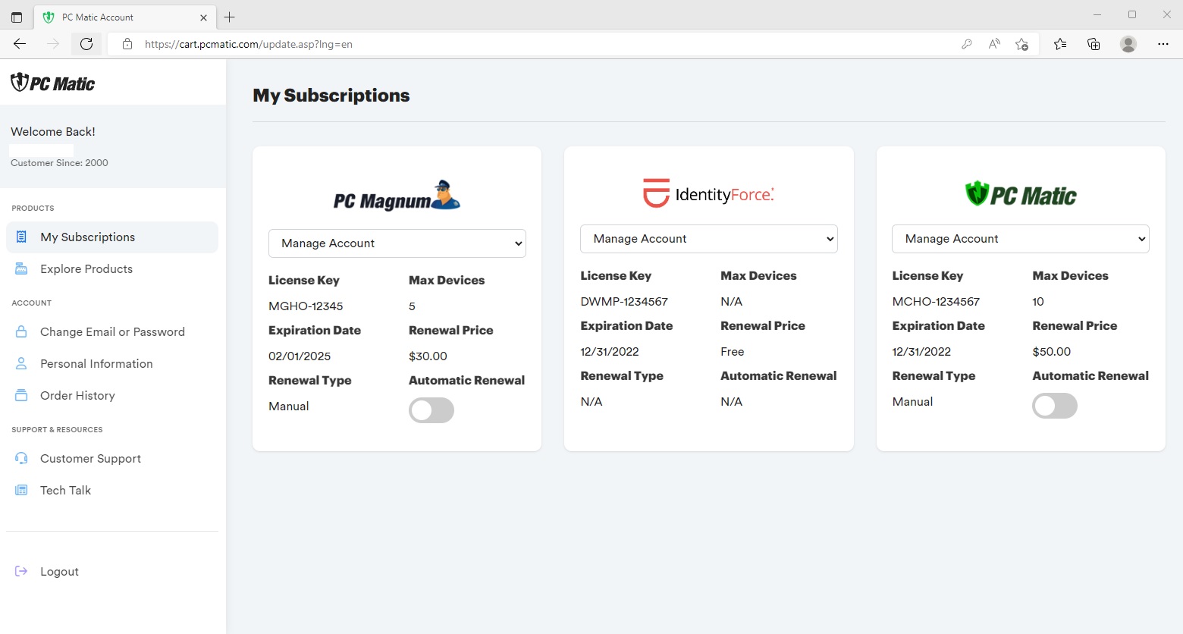Viewport: 1183px width, 634px height.
Task: Go back using browser back arrow
Action: 20,44
